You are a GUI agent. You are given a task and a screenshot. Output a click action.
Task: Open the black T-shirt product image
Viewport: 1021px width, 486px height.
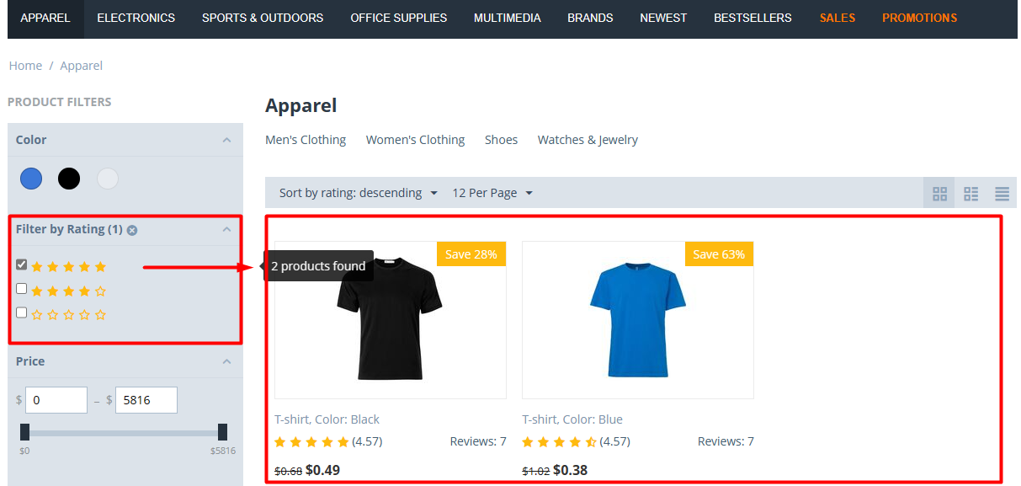[x=390, y=320]
